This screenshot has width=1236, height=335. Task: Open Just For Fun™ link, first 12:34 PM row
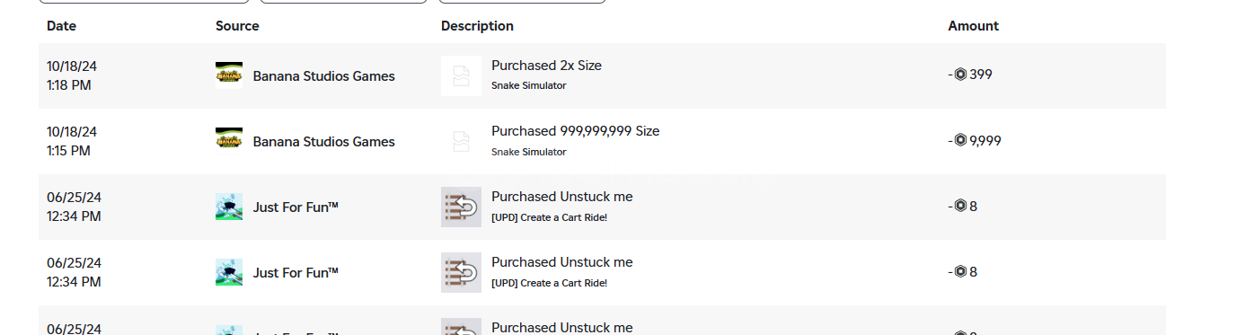click(x=296, y=207)
